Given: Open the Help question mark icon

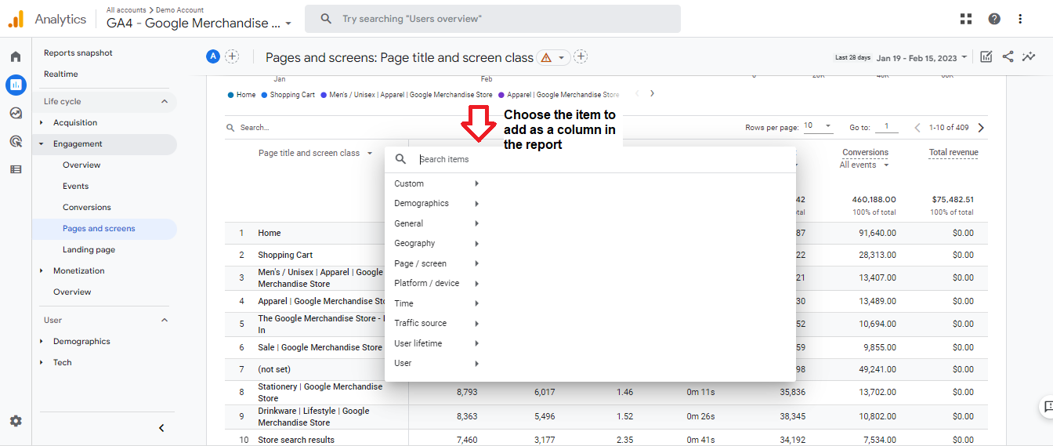Looking at the screenshot, I should tap(993, 19).
